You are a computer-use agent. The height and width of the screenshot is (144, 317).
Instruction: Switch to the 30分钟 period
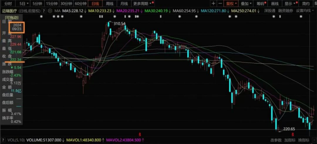click(x=66, y=4)
